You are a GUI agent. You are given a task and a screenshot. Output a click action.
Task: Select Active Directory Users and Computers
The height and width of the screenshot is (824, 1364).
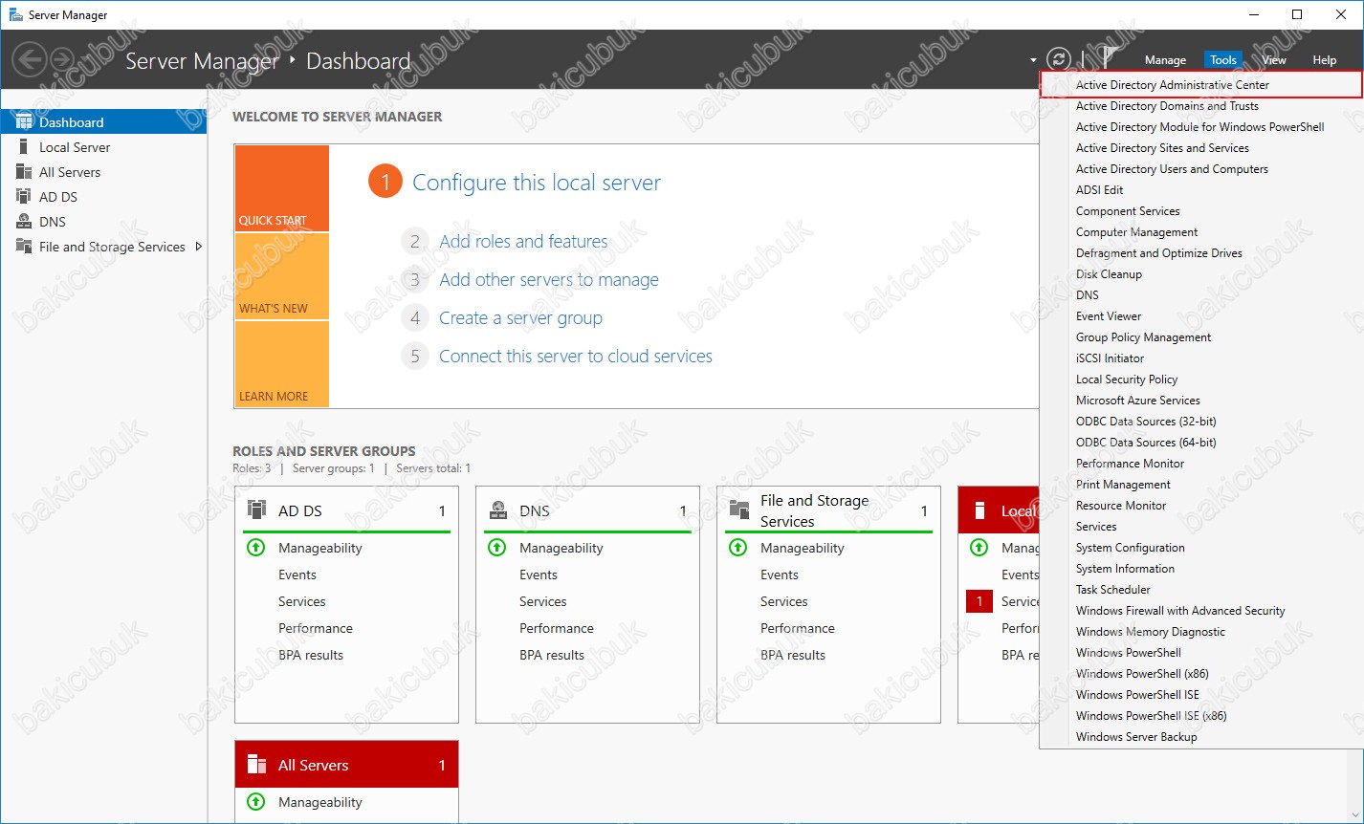pos(1172,169)
